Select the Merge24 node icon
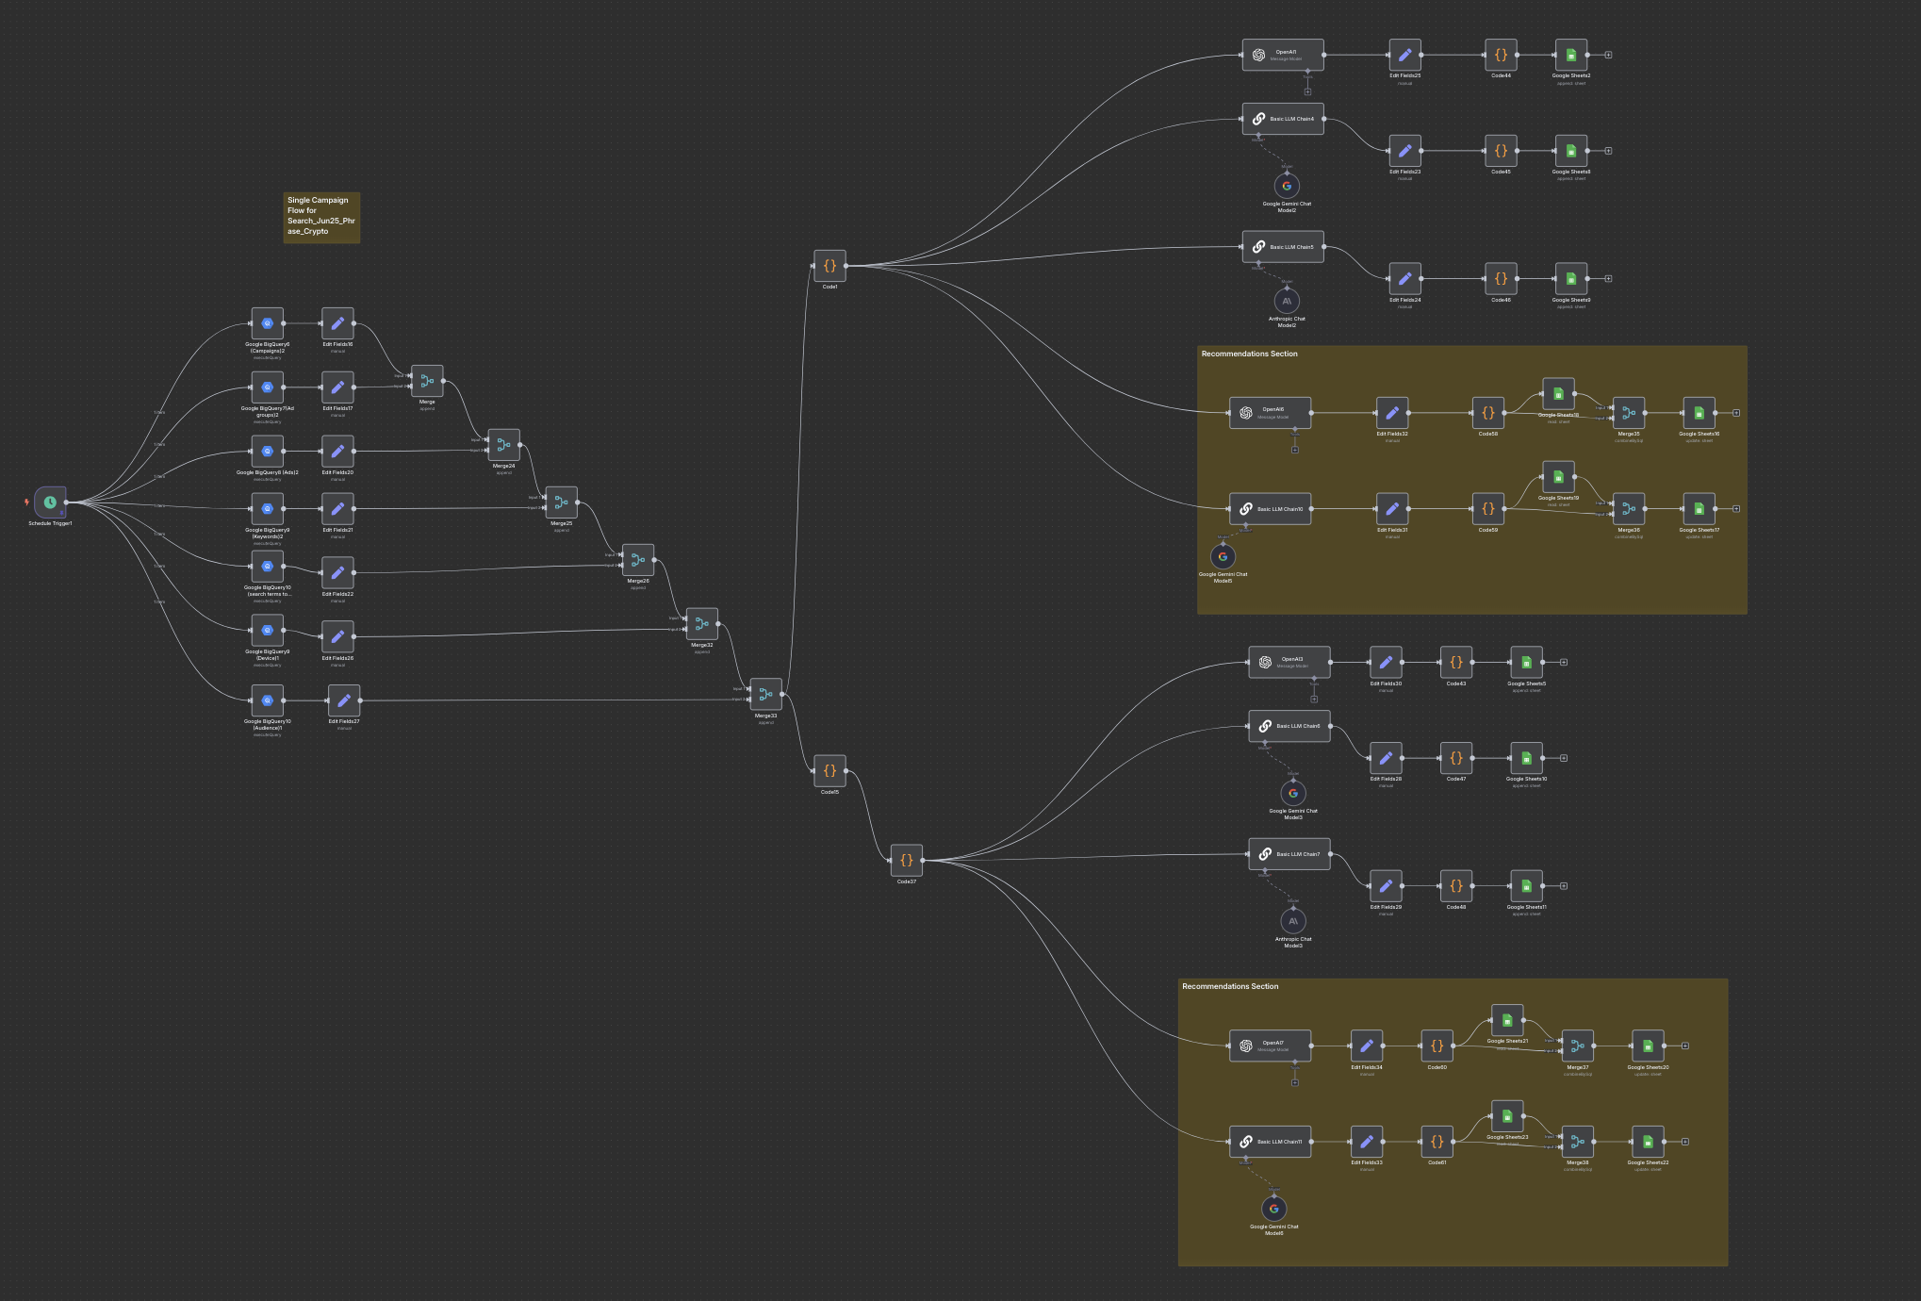Image resolution: width=1921 pixels, height=1301 pixels. coord(503,445)
